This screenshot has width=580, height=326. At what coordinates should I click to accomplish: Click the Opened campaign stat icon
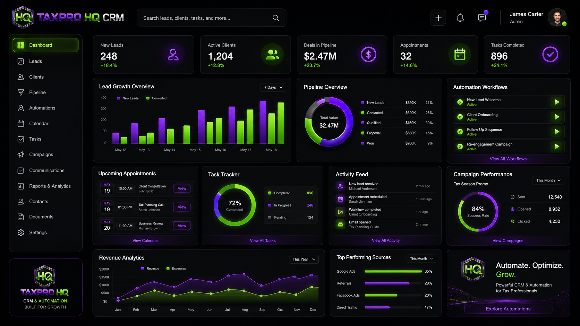pos(513,209)
